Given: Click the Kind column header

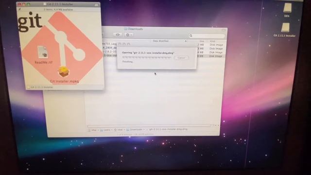Looking at the screenshot, I should coord(212,41).
